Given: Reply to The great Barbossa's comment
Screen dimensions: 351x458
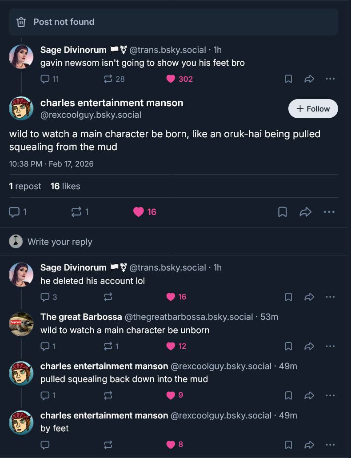Looking at the screenshot, I should tap(45, 346).
